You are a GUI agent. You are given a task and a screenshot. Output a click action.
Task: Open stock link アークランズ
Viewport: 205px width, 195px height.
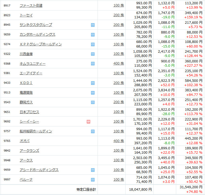[29, 151]
